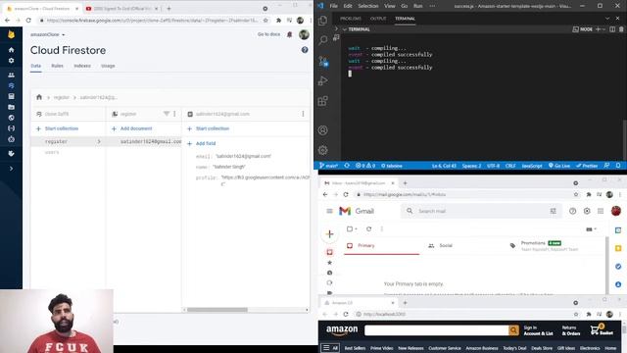
Task: Open Hosting globe icon in Firebase sidebar
Action: click(x=11, y=118)
